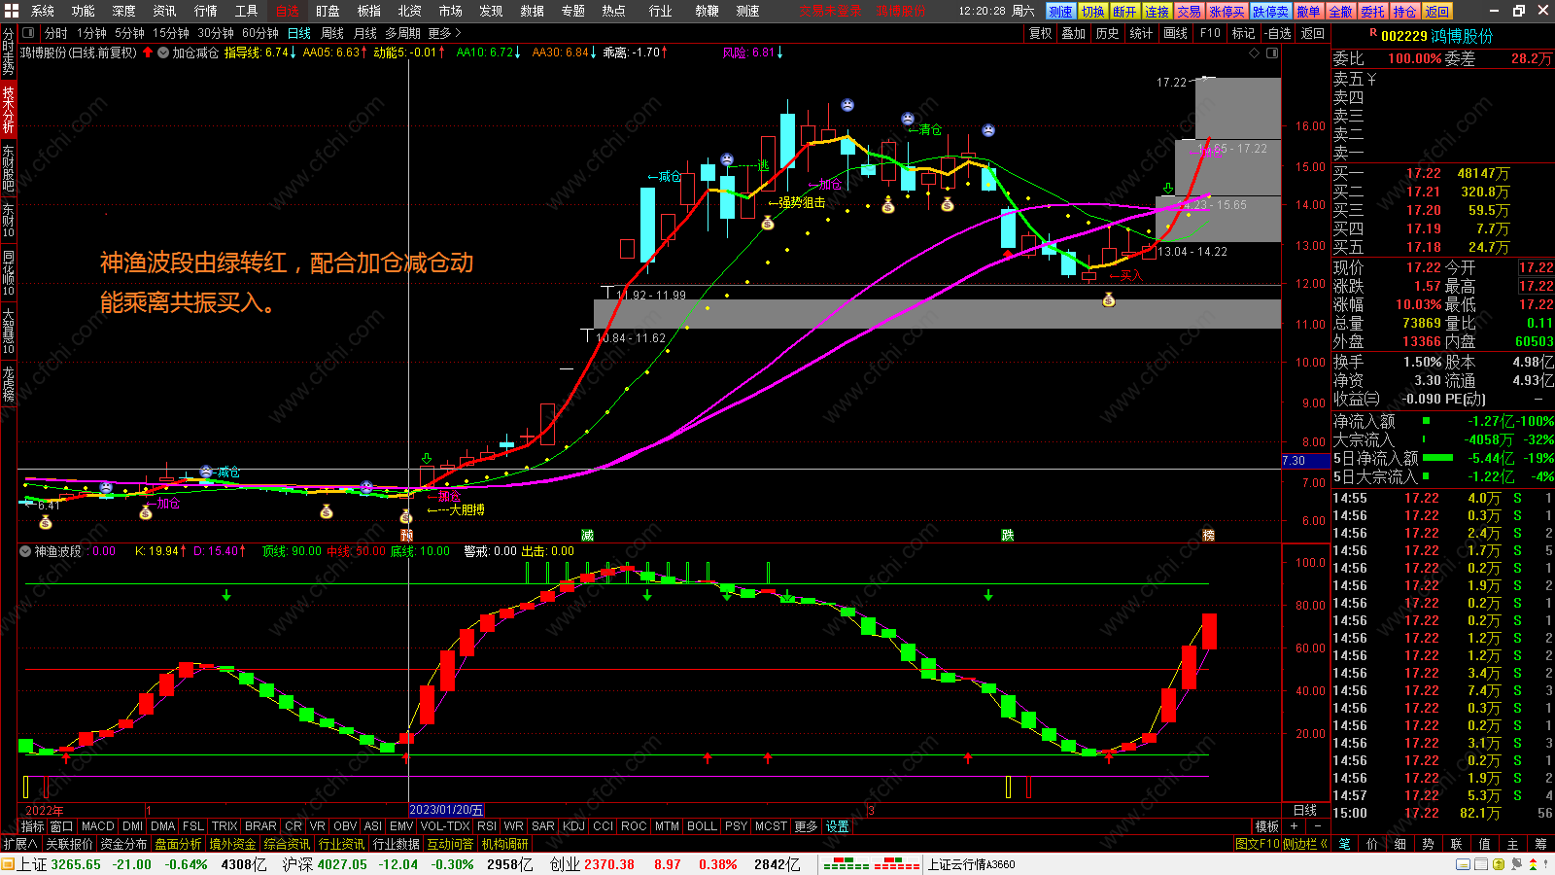Click the diamond icon above the chart
The height and width of the screenshot is (875, 1555).
point(1255,52)
